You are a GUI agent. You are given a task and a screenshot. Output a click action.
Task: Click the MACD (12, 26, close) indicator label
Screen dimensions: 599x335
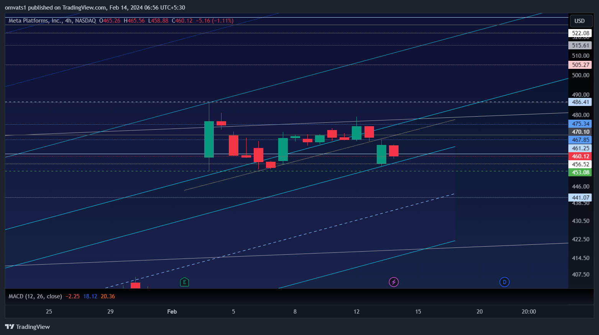pyautogui.click(x=35, y=296)
